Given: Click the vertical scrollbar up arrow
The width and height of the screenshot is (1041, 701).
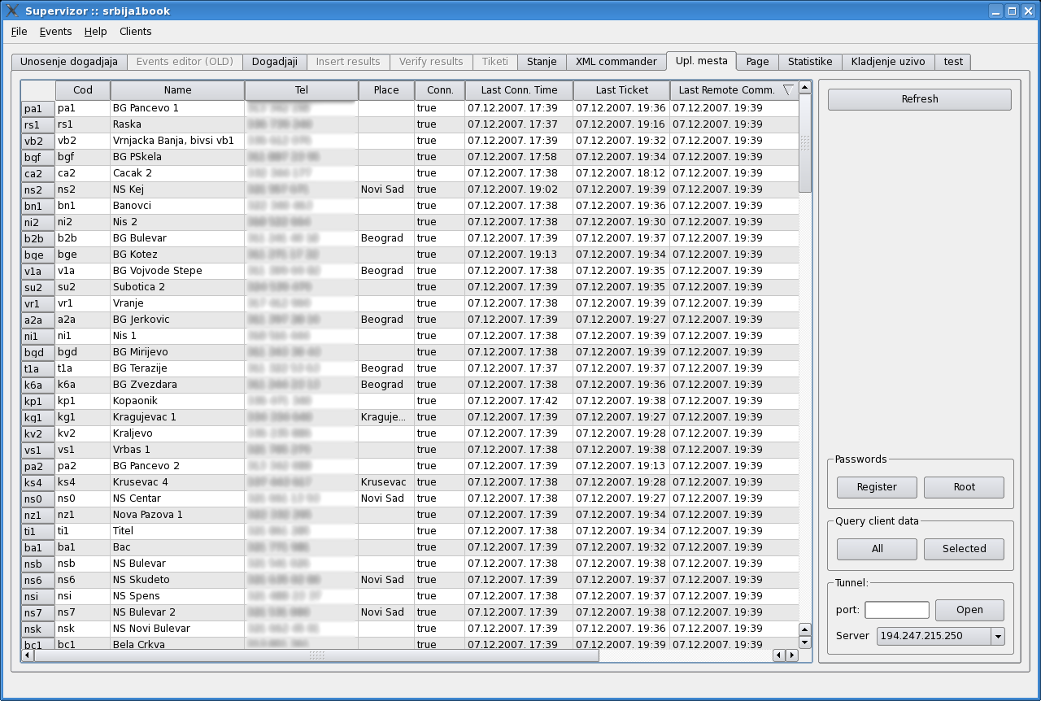Looking at the screenshot, I should 805,87.
